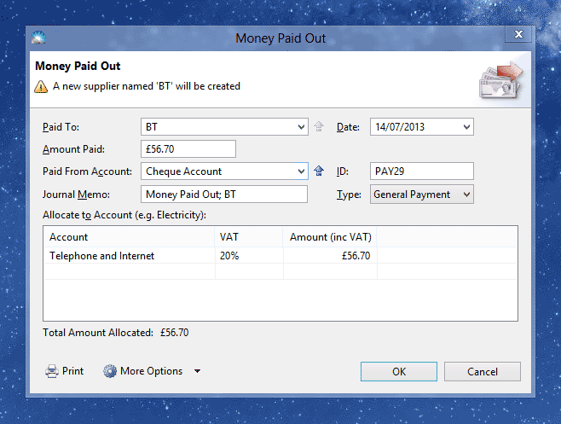Click the ID field showing PAY29

[x=422, y=171]
